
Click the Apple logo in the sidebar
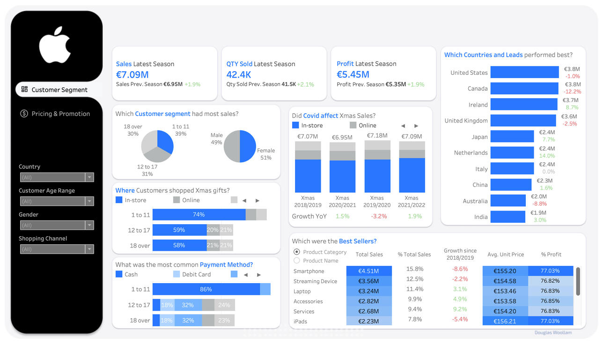(55, 45)
